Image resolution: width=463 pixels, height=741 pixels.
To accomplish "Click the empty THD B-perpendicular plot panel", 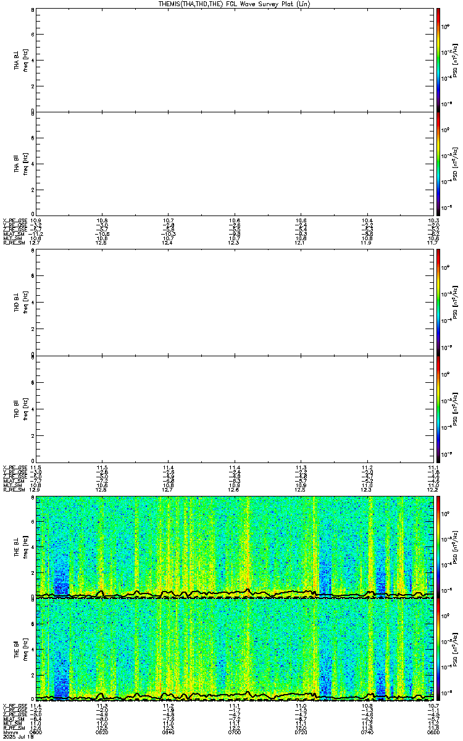I will point(235,303).
